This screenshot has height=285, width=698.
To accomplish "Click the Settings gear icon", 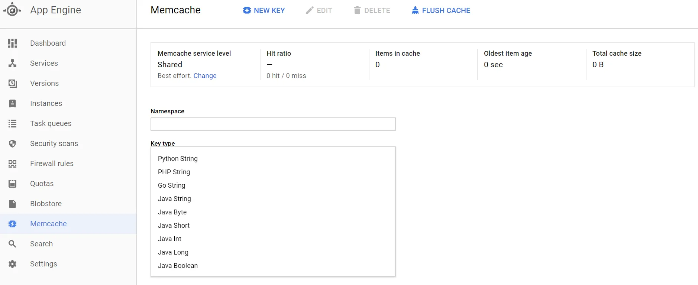I will coord(13,264).
